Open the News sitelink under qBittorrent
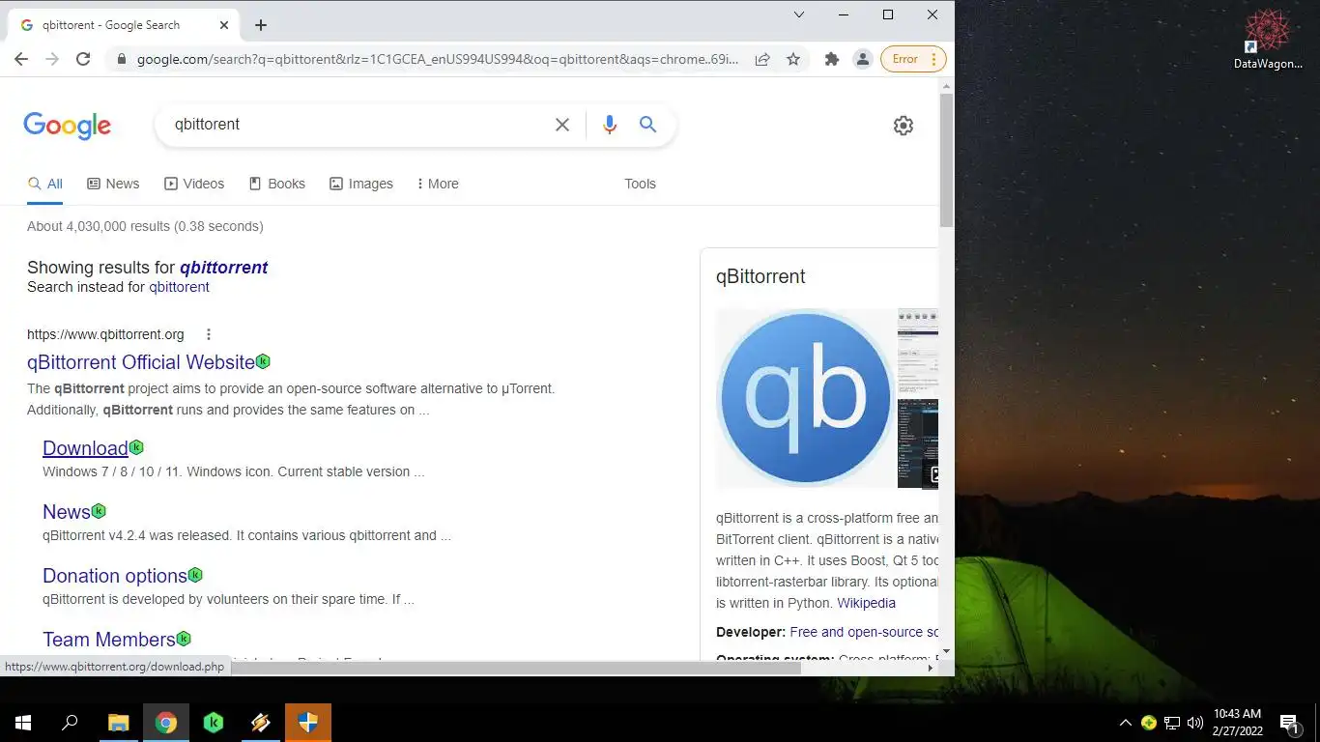This screenshot has height=742, width=1320. coord(67,512)
